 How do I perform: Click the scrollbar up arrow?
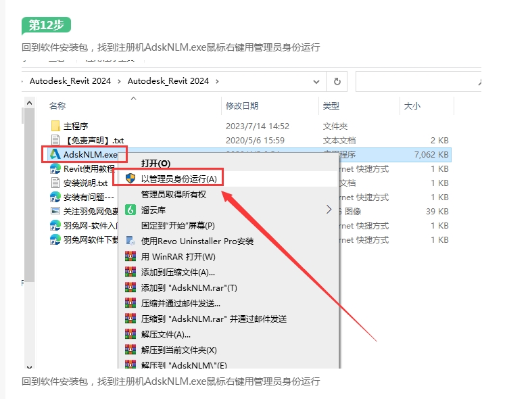29,103
